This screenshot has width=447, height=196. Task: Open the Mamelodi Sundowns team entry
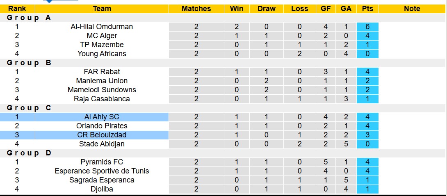tap(102, 90)
